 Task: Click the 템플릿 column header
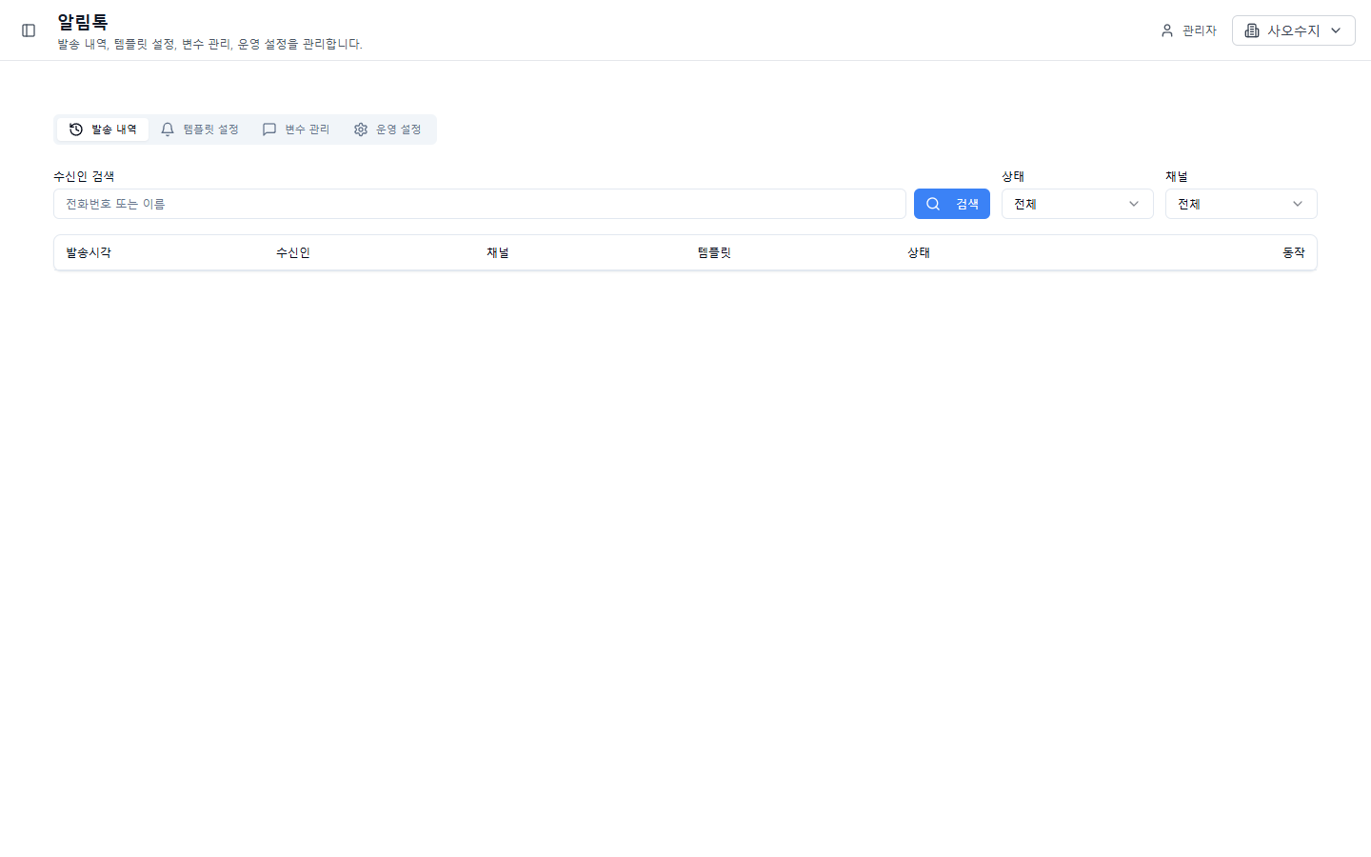point(714,252)
